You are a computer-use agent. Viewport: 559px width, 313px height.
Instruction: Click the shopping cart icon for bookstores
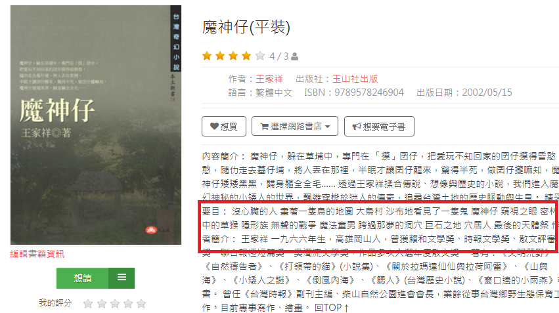coord(265,127)
